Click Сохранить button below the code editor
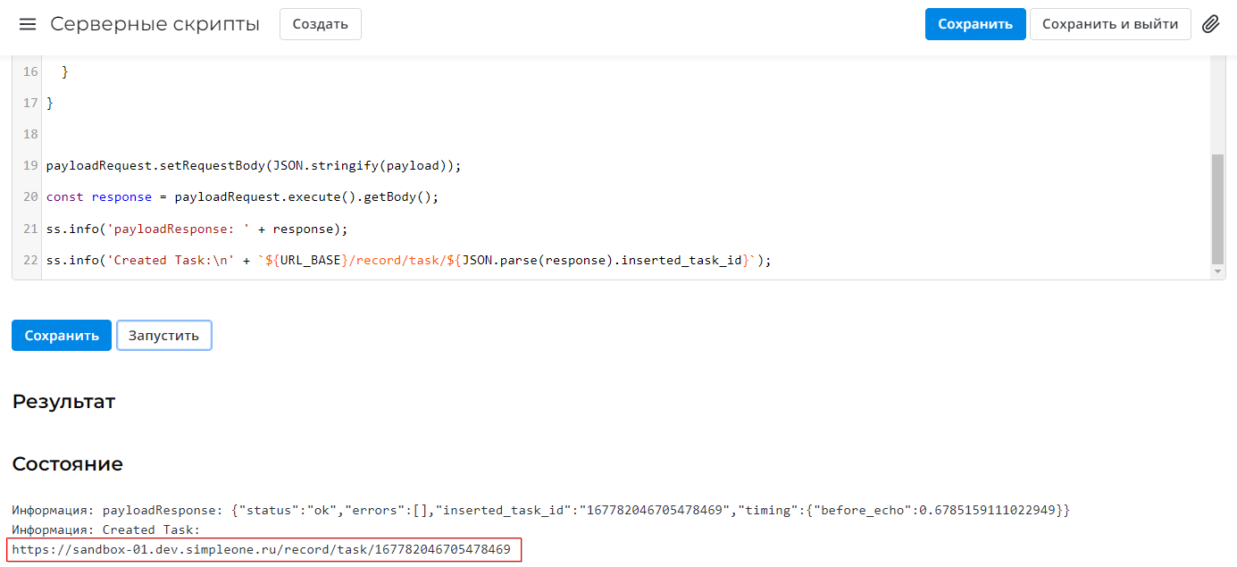 tap(62, 336)
